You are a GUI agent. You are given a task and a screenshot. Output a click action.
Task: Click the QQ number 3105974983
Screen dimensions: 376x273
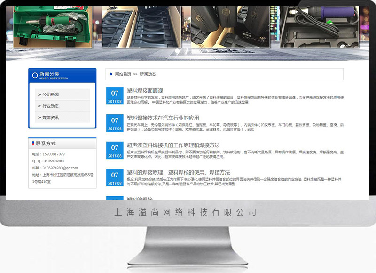pos(54,161)
